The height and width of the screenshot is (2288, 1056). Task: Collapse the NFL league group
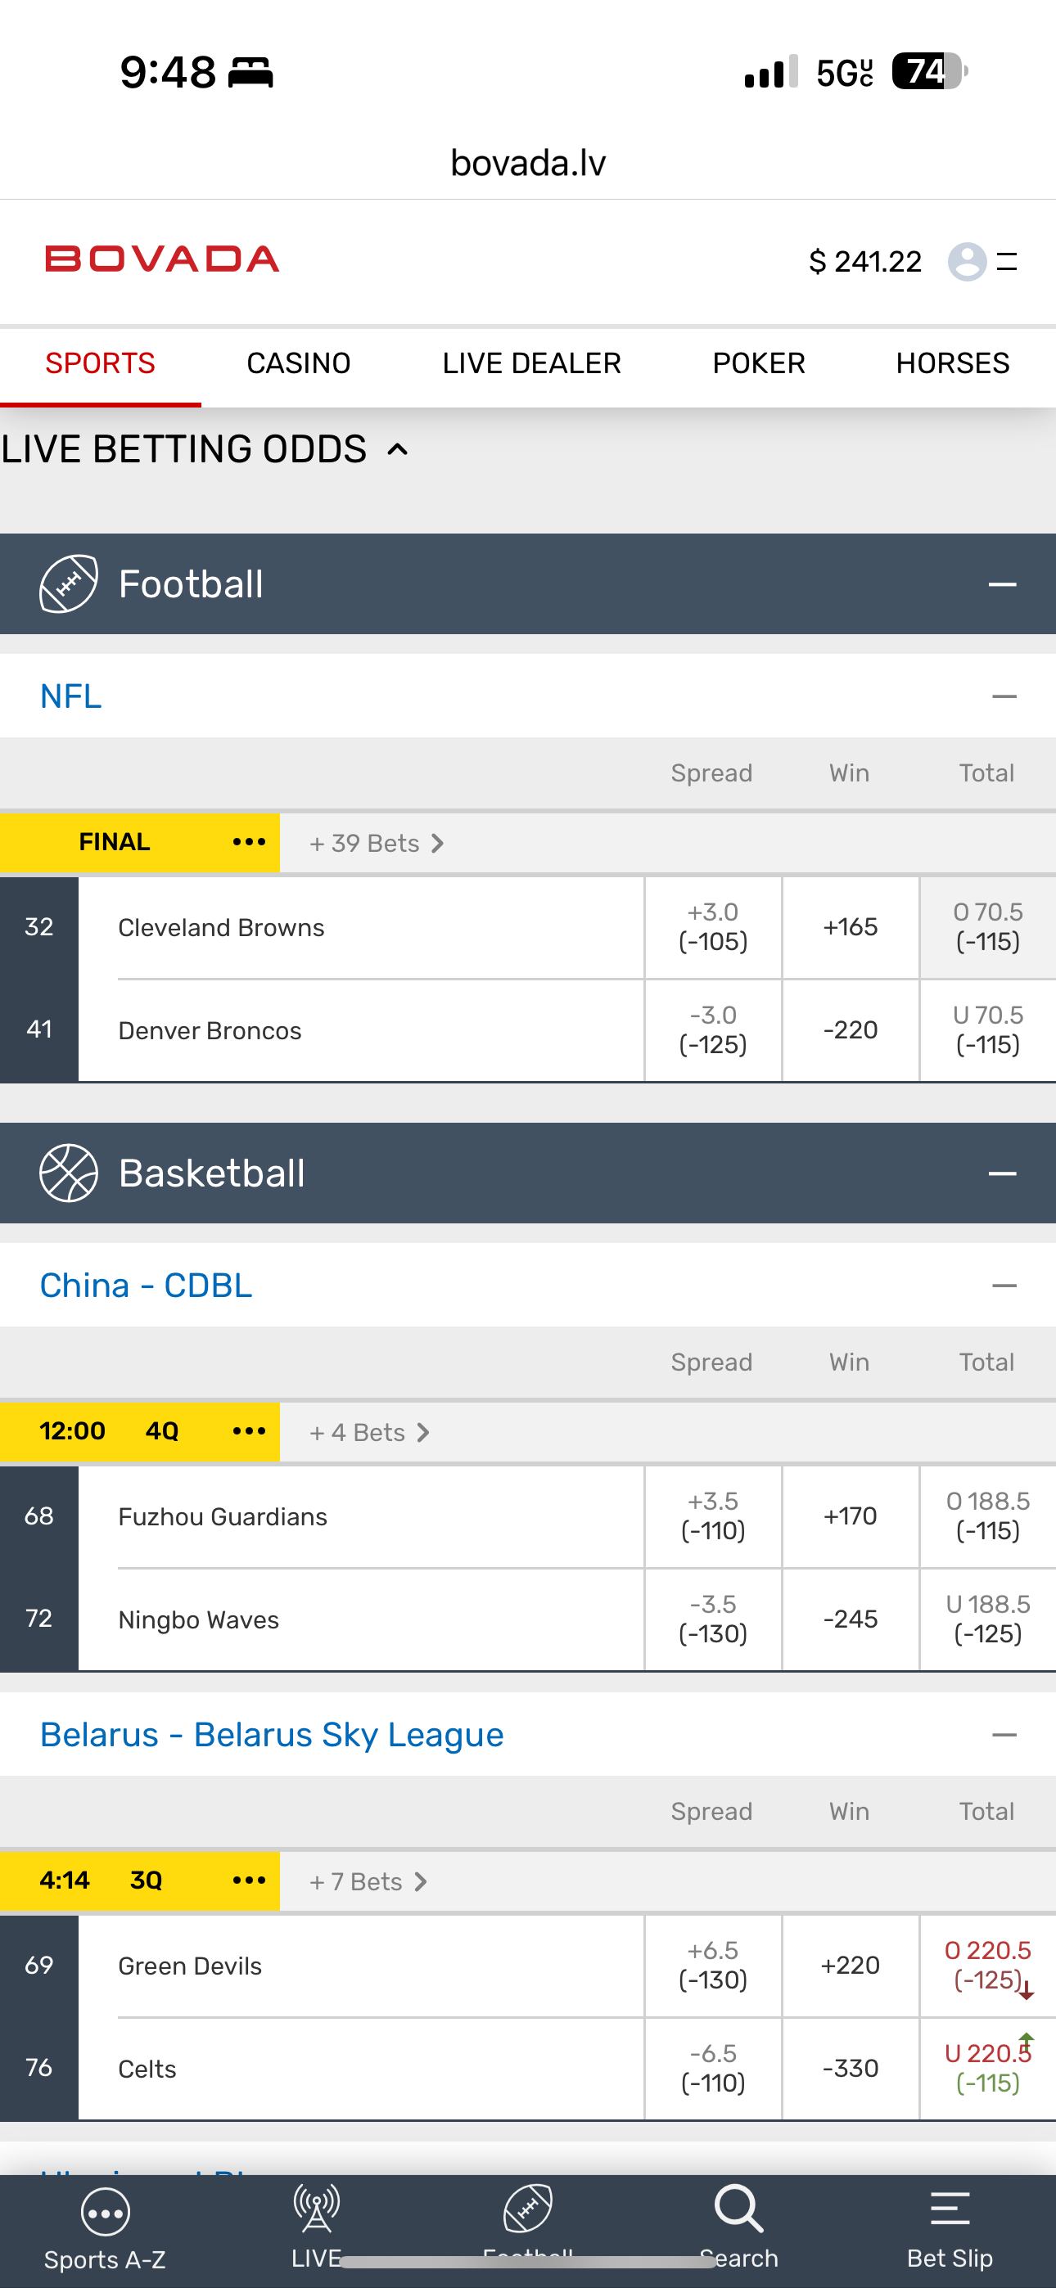pos(1004,696)
